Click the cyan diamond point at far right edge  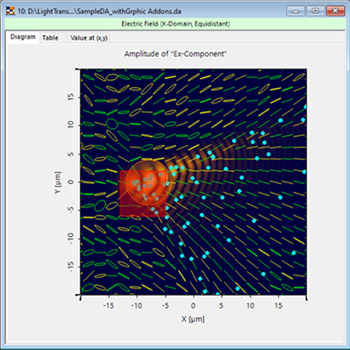click(x=304, y=172)
